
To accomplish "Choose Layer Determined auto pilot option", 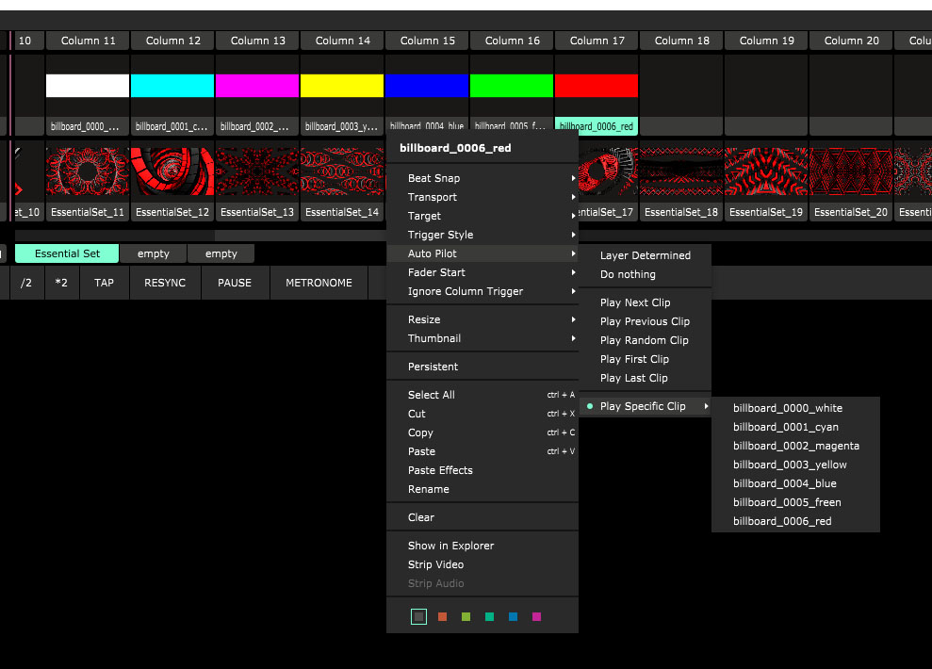I will (645, 255).
